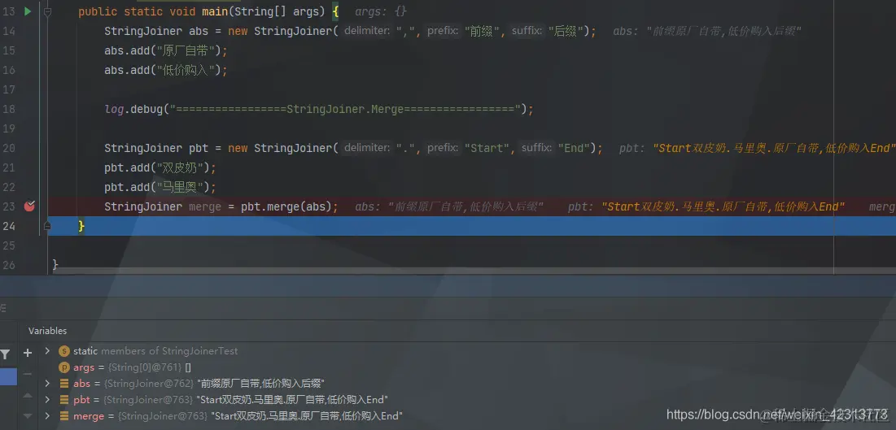Click line number 25 in gutter
896x430 pixels.
[x=9, y=245]
